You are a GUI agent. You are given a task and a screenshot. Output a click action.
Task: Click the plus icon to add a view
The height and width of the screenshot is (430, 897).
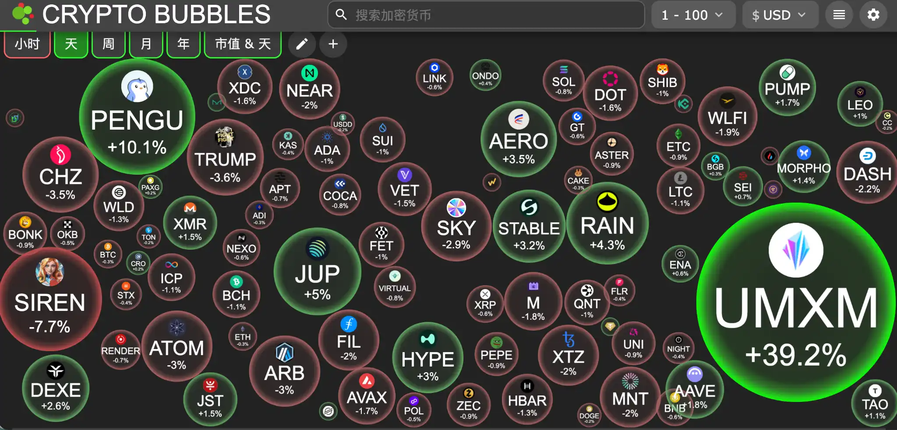click(x=333, y=44)
